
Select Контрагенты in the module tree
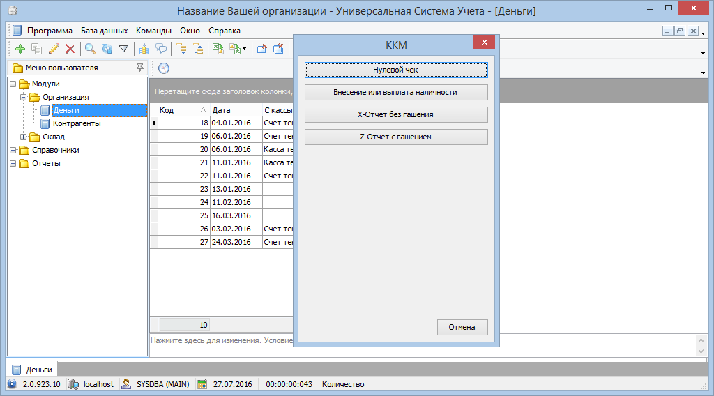77,124
